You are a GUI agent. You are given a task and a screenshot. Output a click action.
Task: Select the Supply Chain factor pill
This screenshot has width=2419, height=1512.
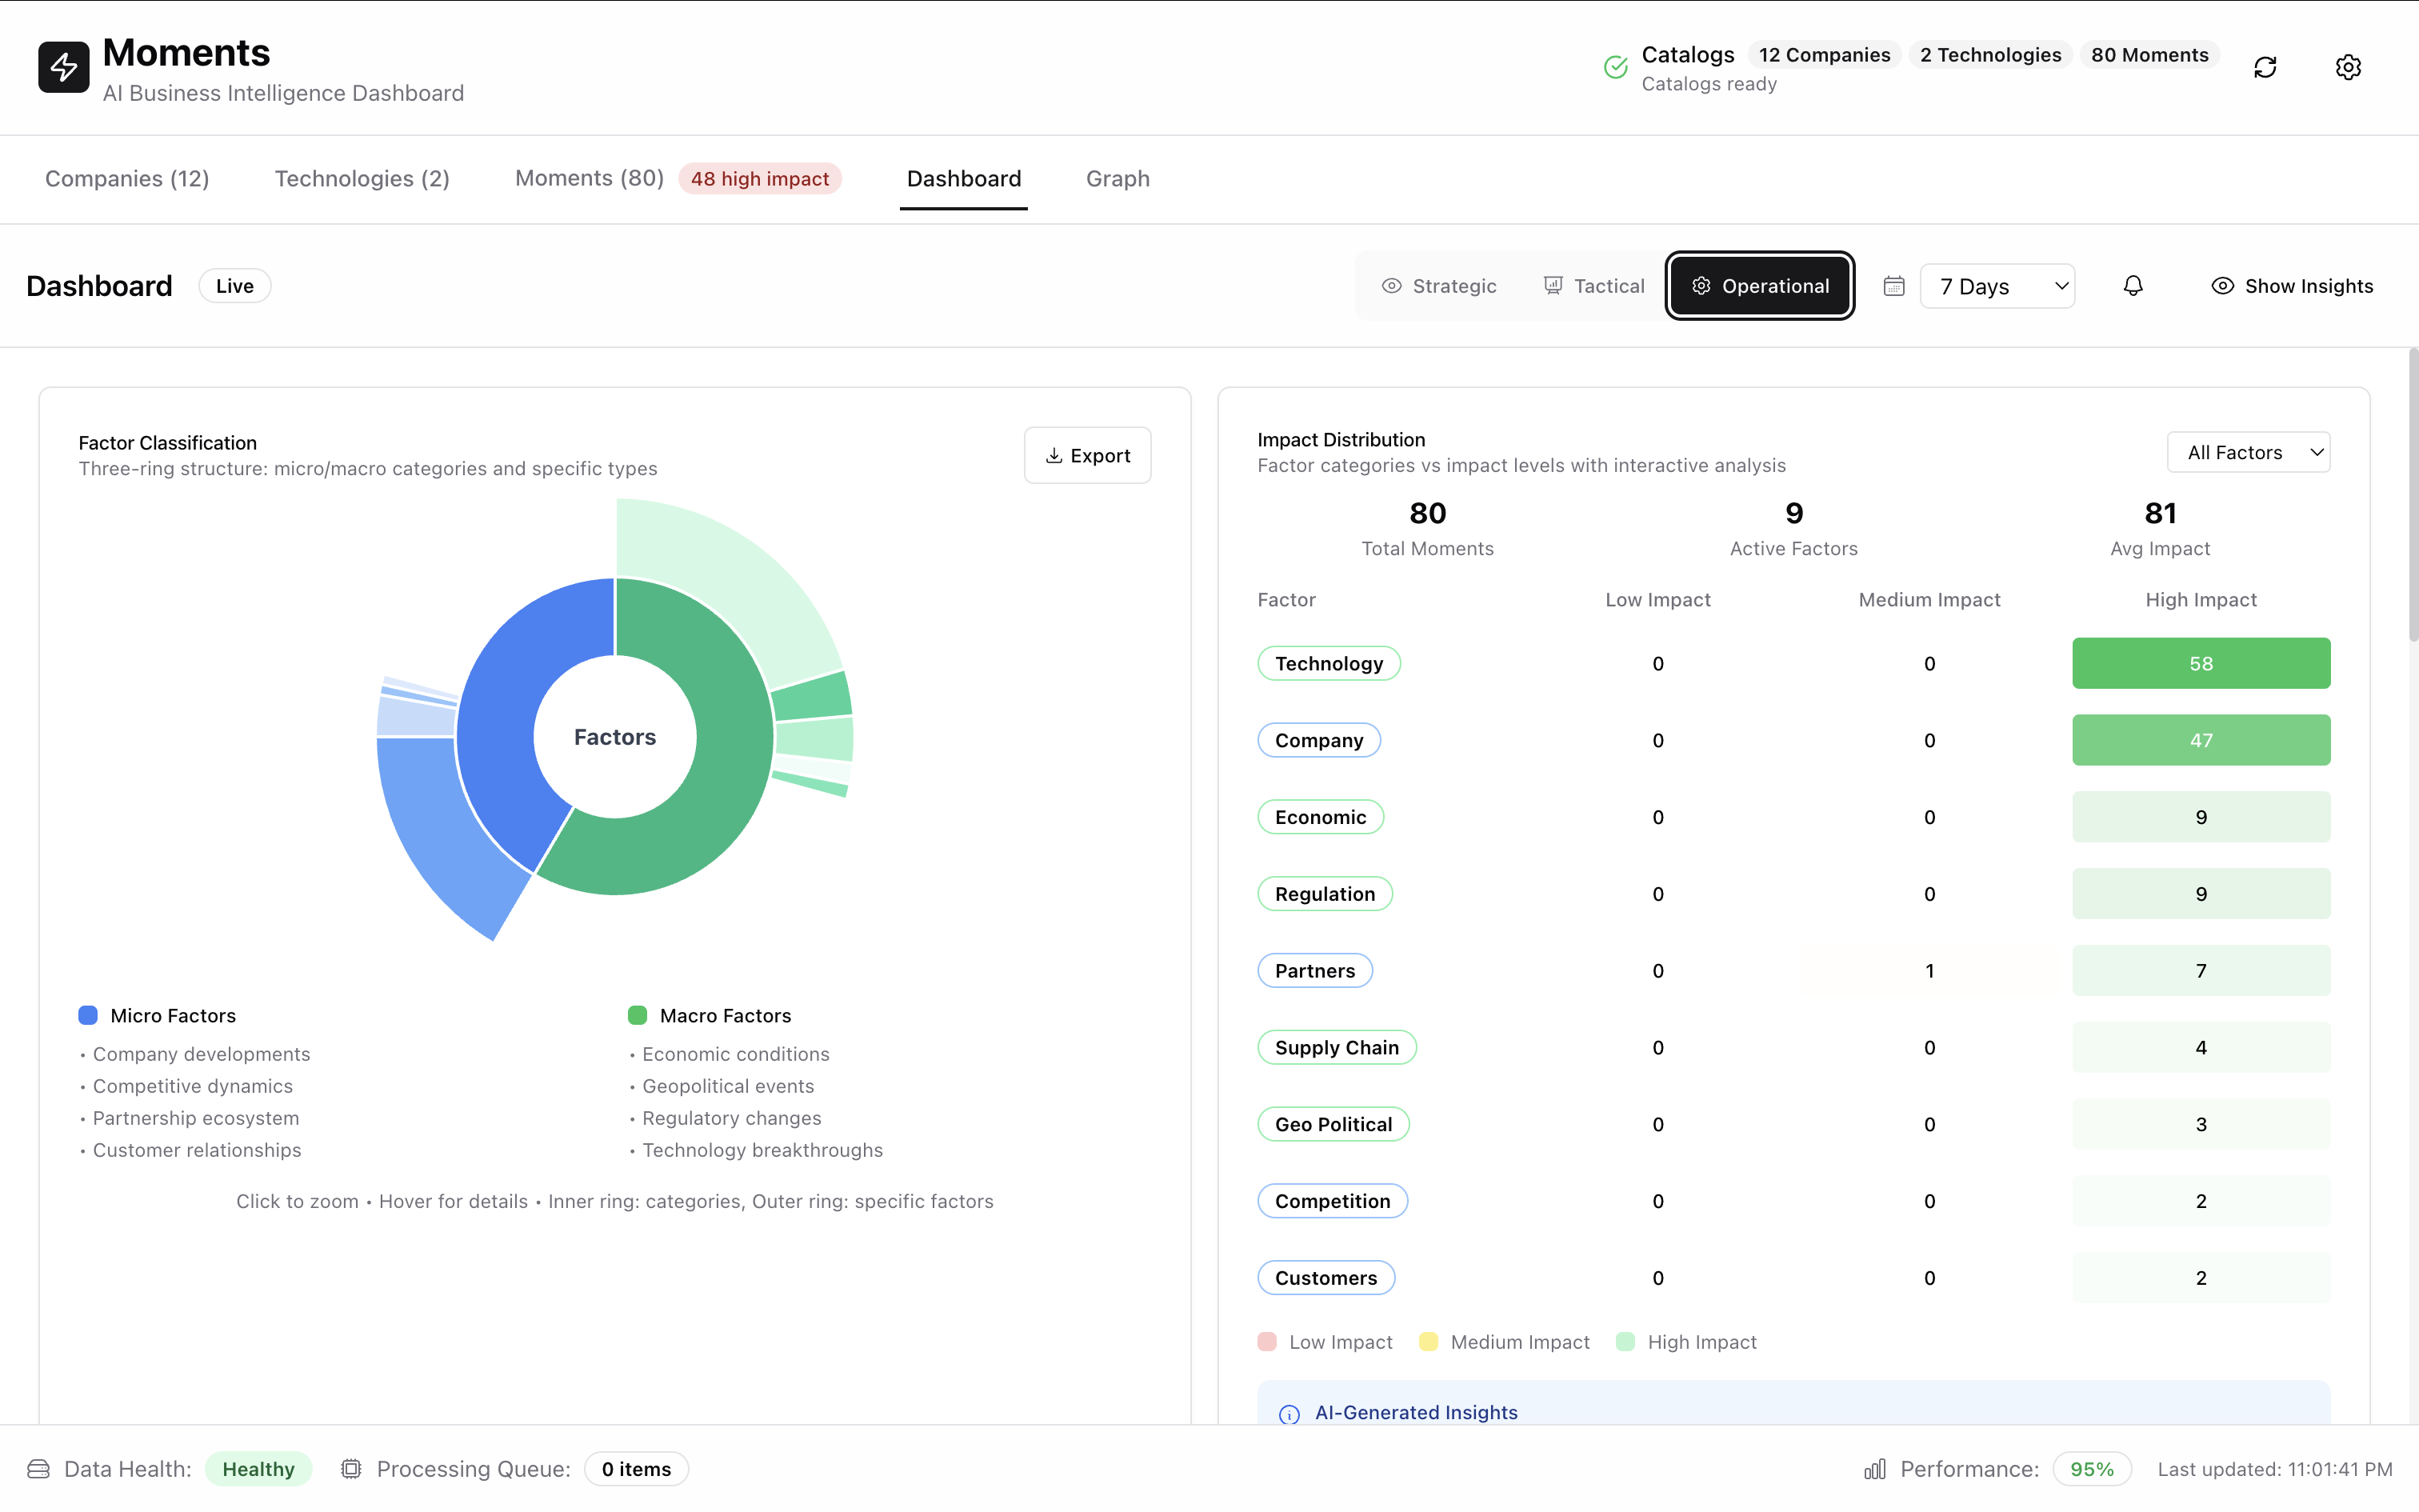tap(1335, 1047)
